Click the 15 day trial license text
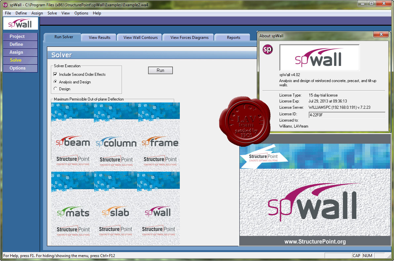 tap(323, 95)
